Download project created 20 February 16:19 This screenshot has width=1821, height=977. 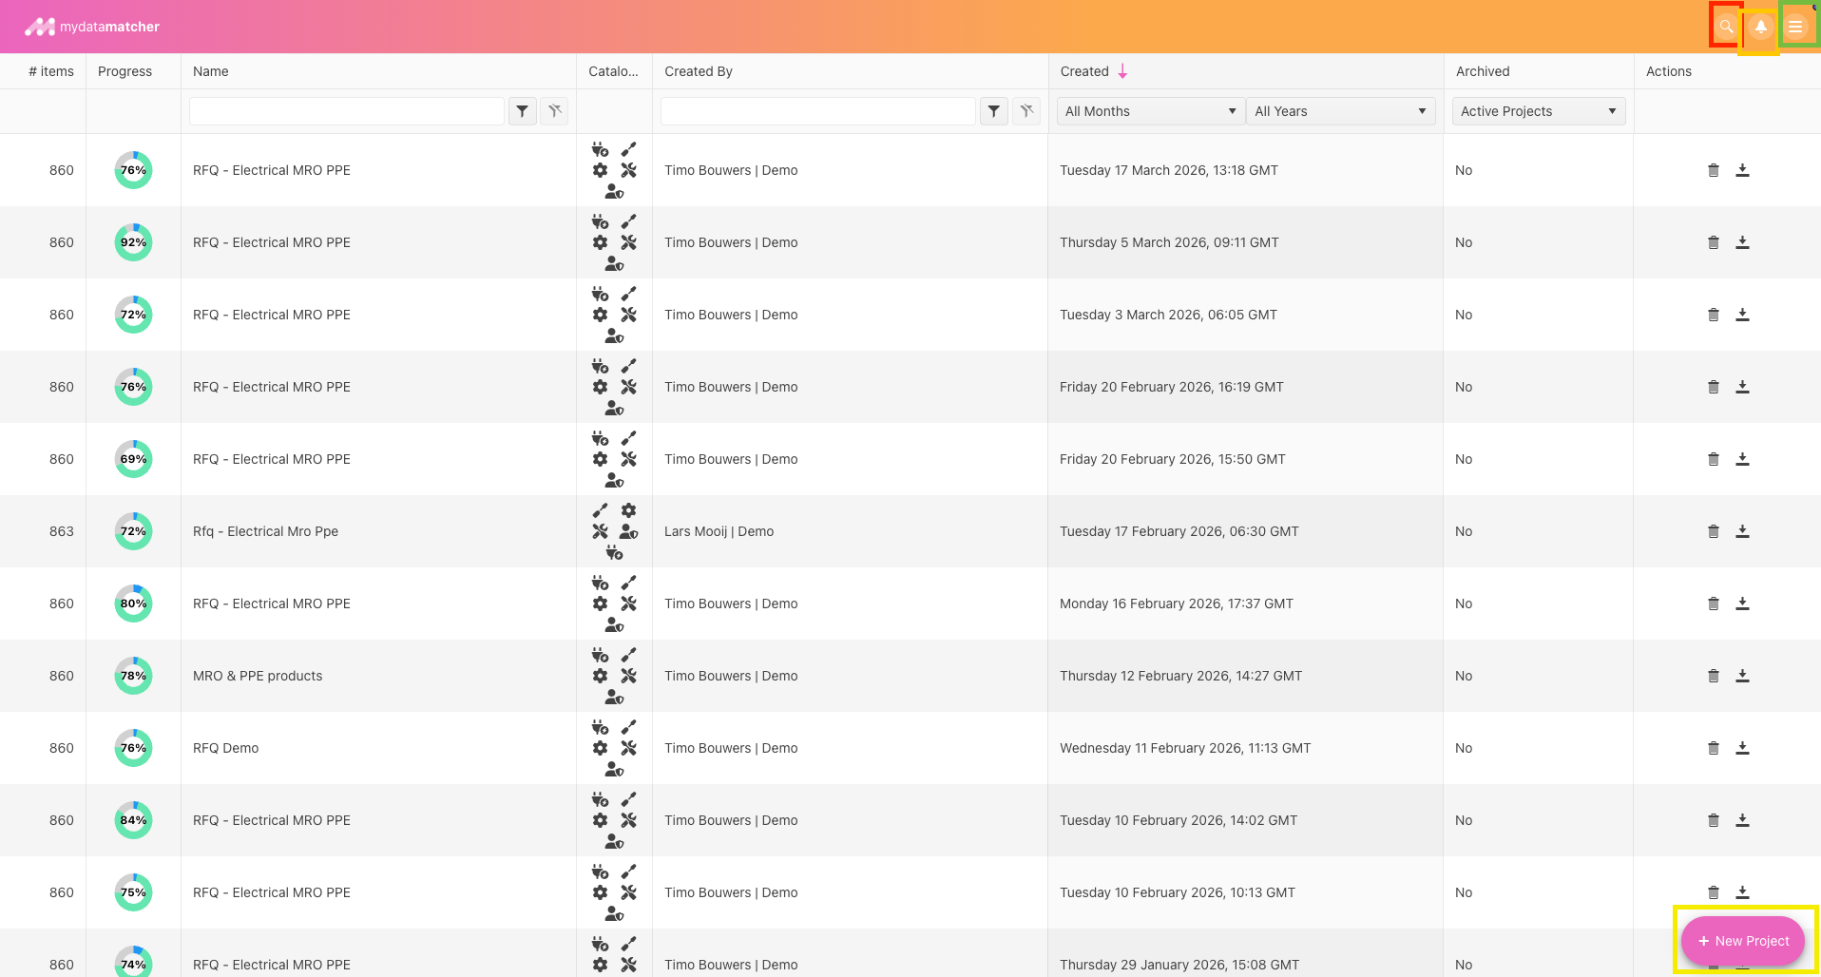pos(1742,387)
